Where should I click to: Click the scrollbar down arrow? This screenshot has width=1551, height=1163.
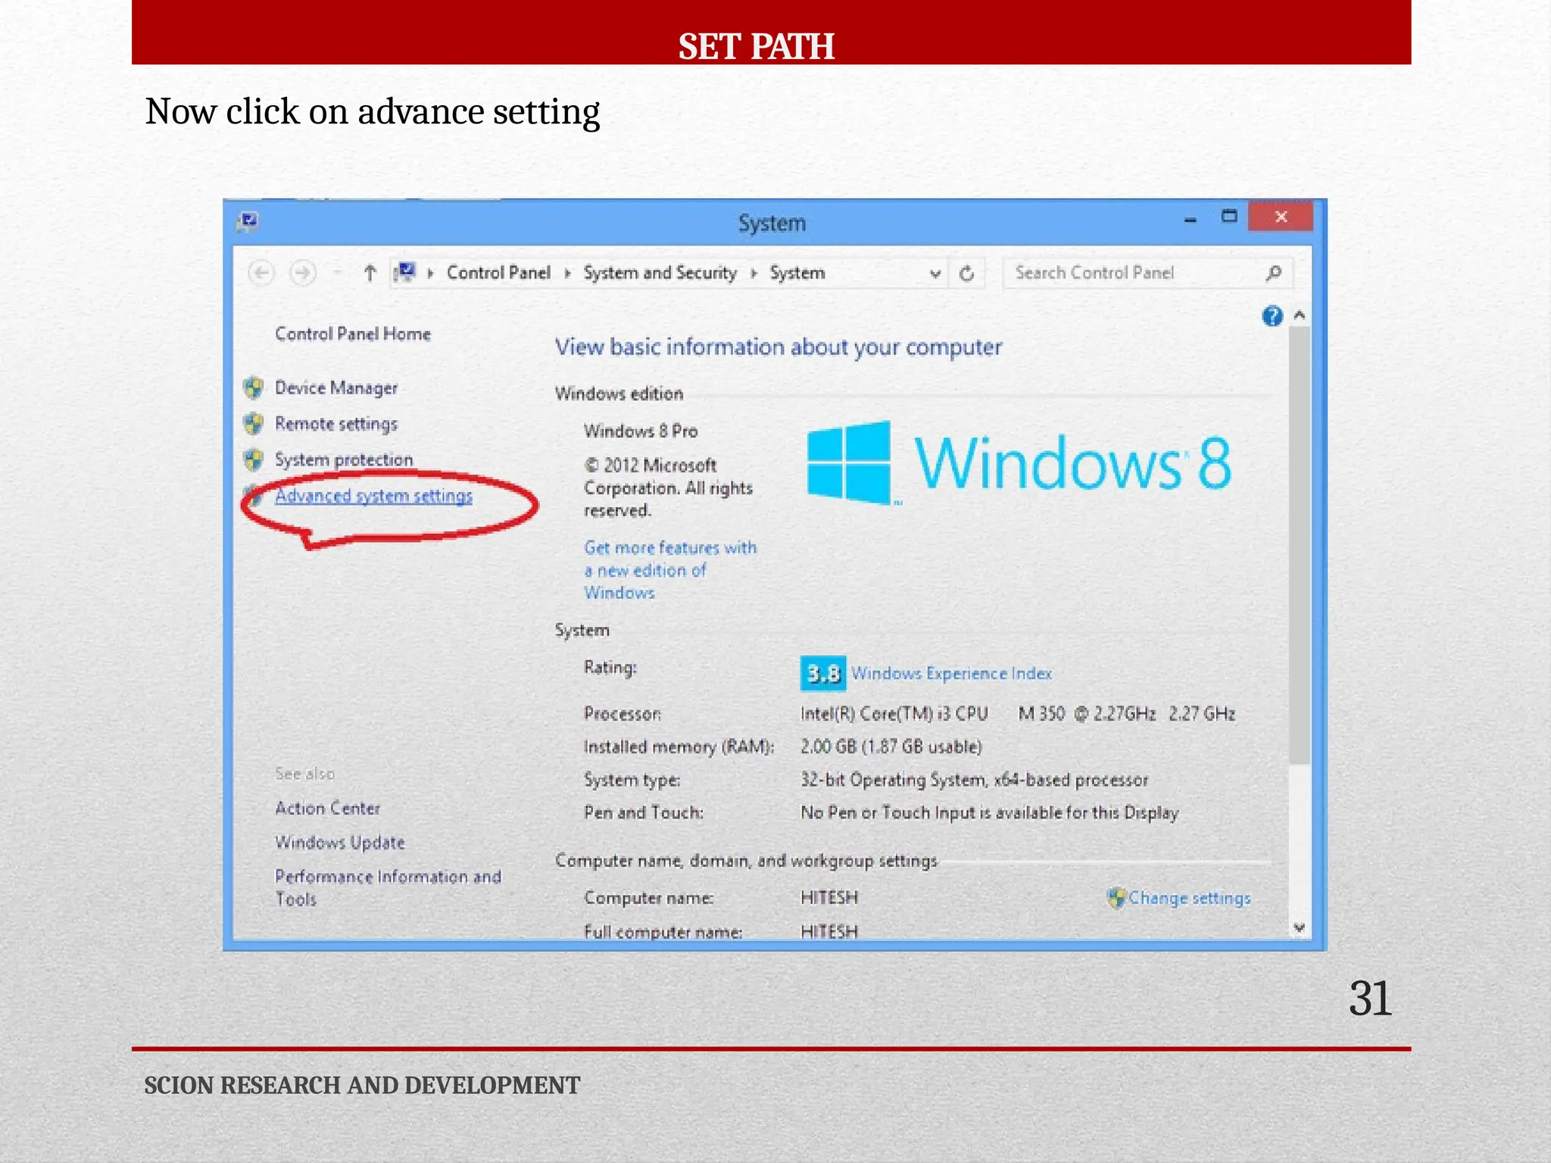coord(1300,928)
